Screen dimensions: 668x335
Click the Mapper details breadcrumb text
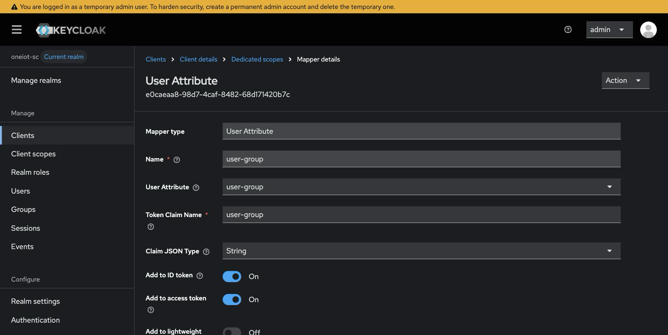tap(318, 59)
